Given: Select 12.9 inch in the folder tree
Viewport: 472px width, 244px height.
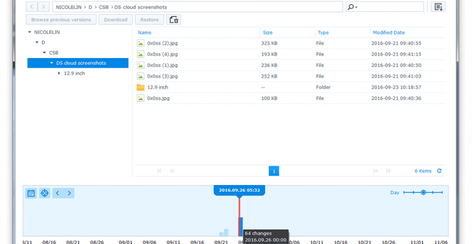Looking at the screenshot, I should click(x=74, y=73).
